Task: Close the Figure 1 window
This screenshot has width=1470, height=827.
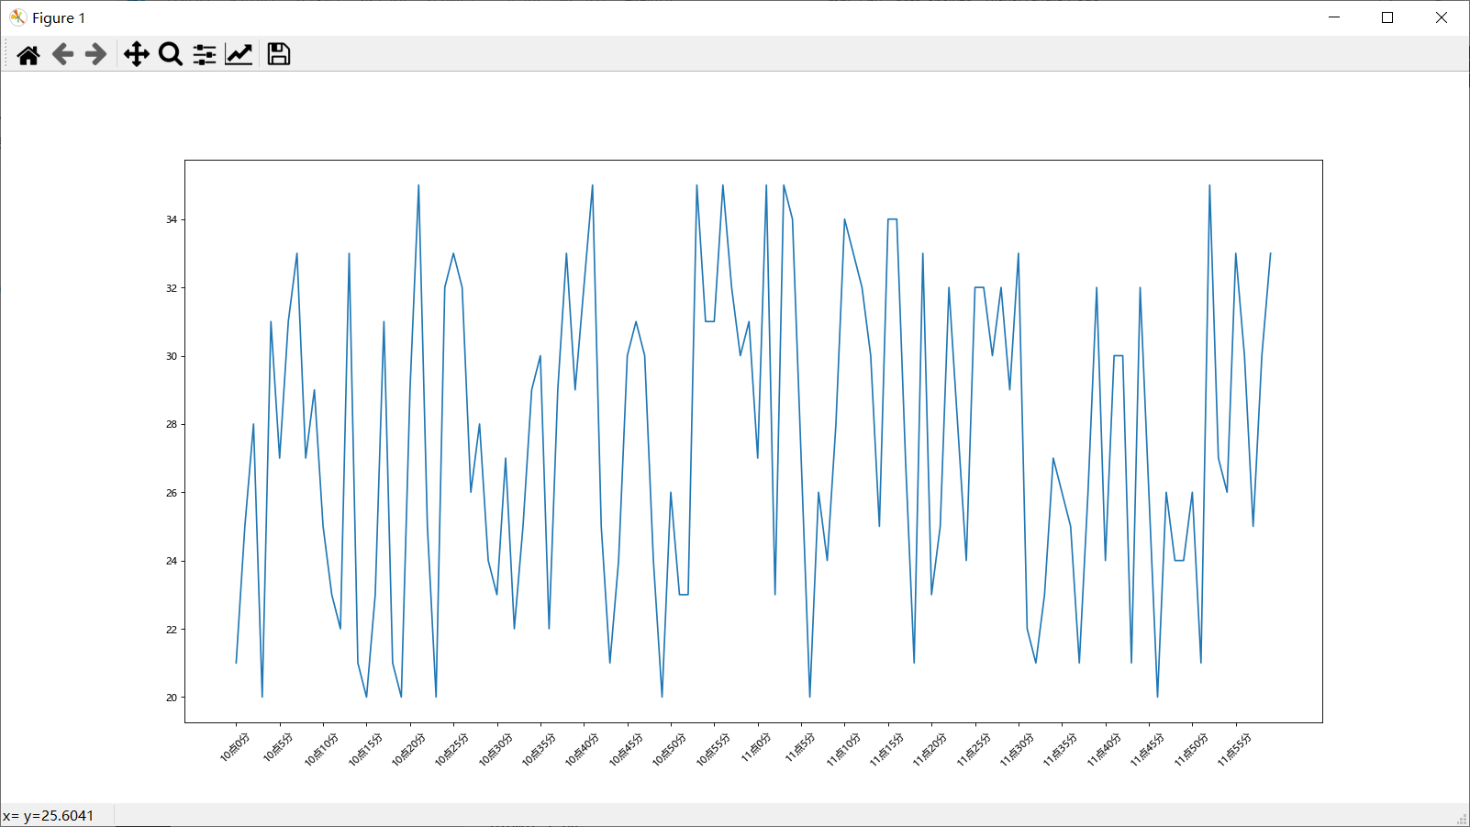Action: tap(1442, 17)
